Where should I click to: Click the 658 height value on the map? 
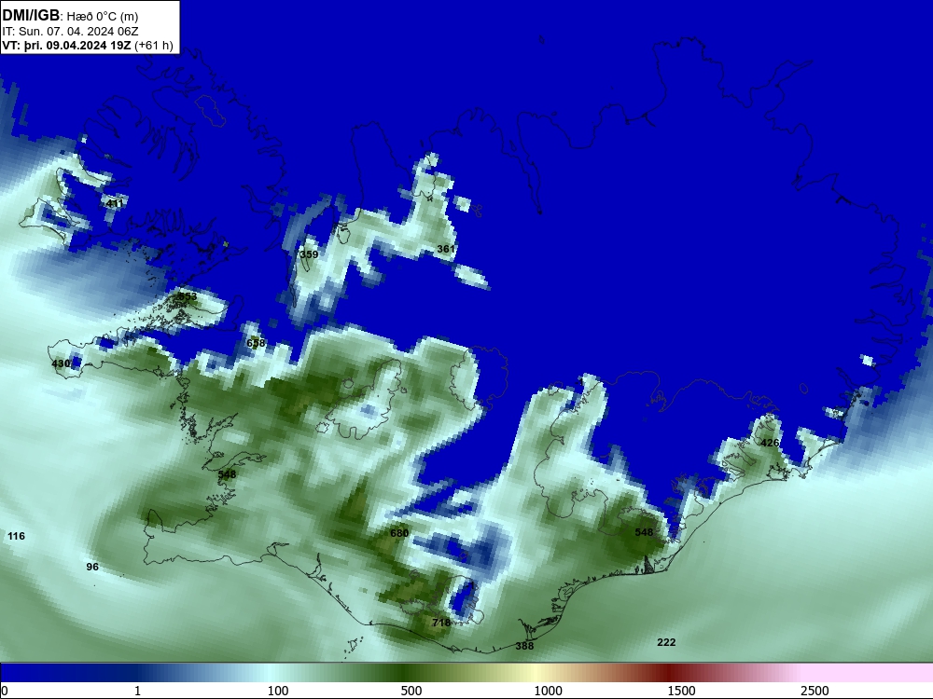click(x=256, y=343)
